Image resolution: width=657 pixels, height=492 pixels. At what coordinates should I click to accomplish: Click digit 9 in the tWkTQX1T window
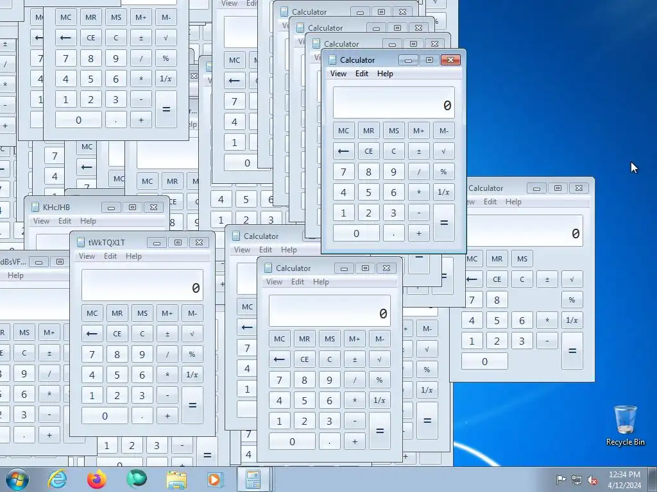pyautogui.click(x=142, y=354)
